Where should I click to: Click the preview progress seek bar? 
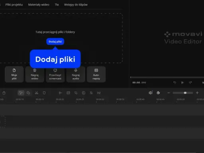tap(167, 77)
